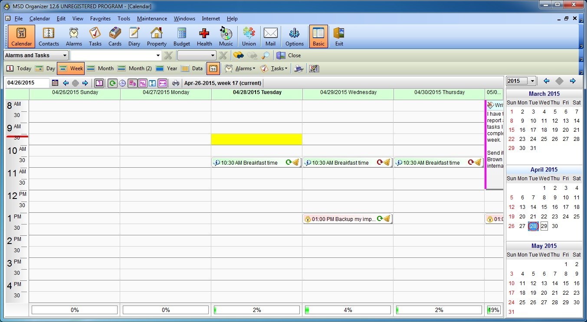Open Thursday's 10:30 AM Breakfast time event

click(x=439, y=163)
